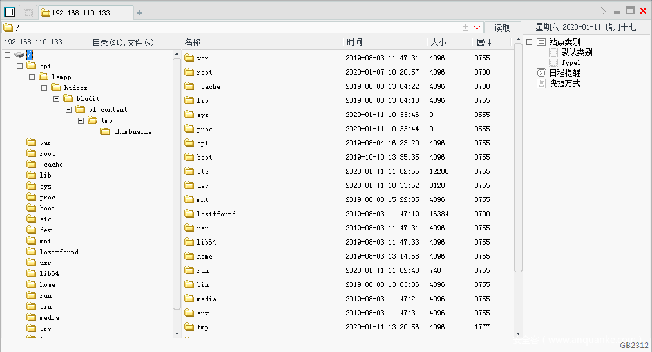Image resolution: width=652 pixels, height=352 pixels.
Task: Click the root drive icon in tree
Action: coord(19,55)
